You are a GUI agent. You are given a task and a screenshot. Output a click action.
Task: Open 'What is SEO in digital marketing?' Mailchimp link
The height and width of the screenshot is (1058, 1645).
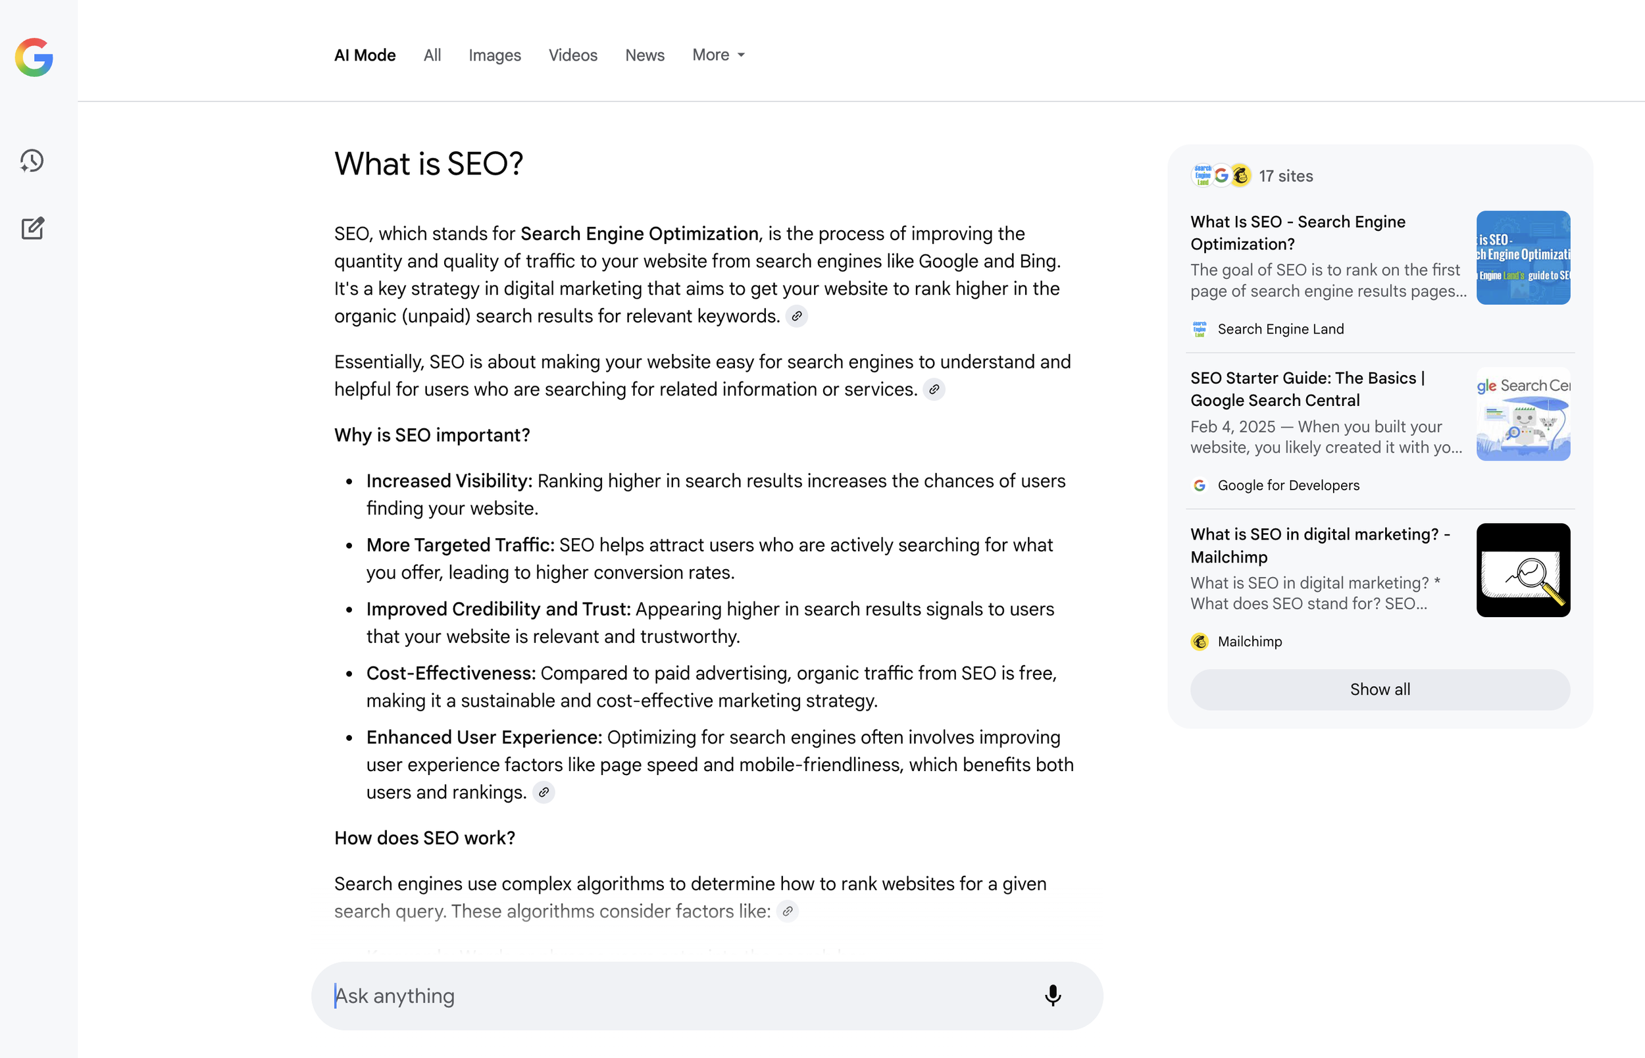[1319, 545]
